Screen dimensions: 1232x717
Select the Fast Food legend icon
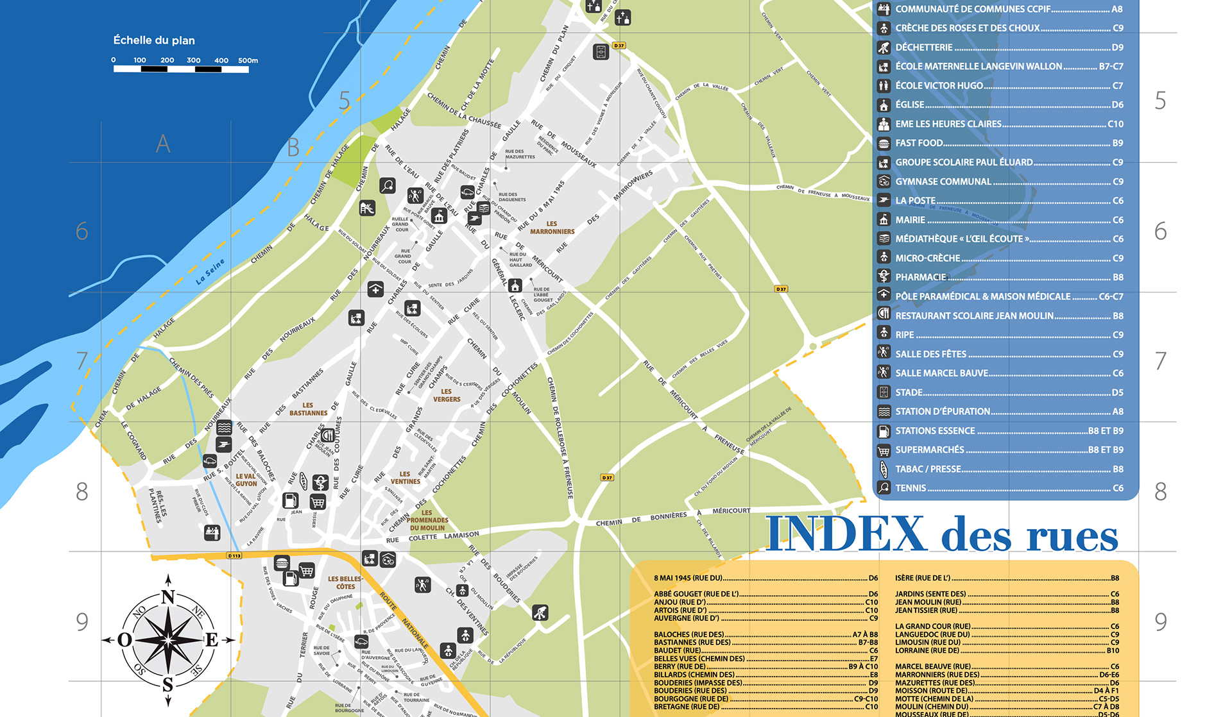[884, 143]
